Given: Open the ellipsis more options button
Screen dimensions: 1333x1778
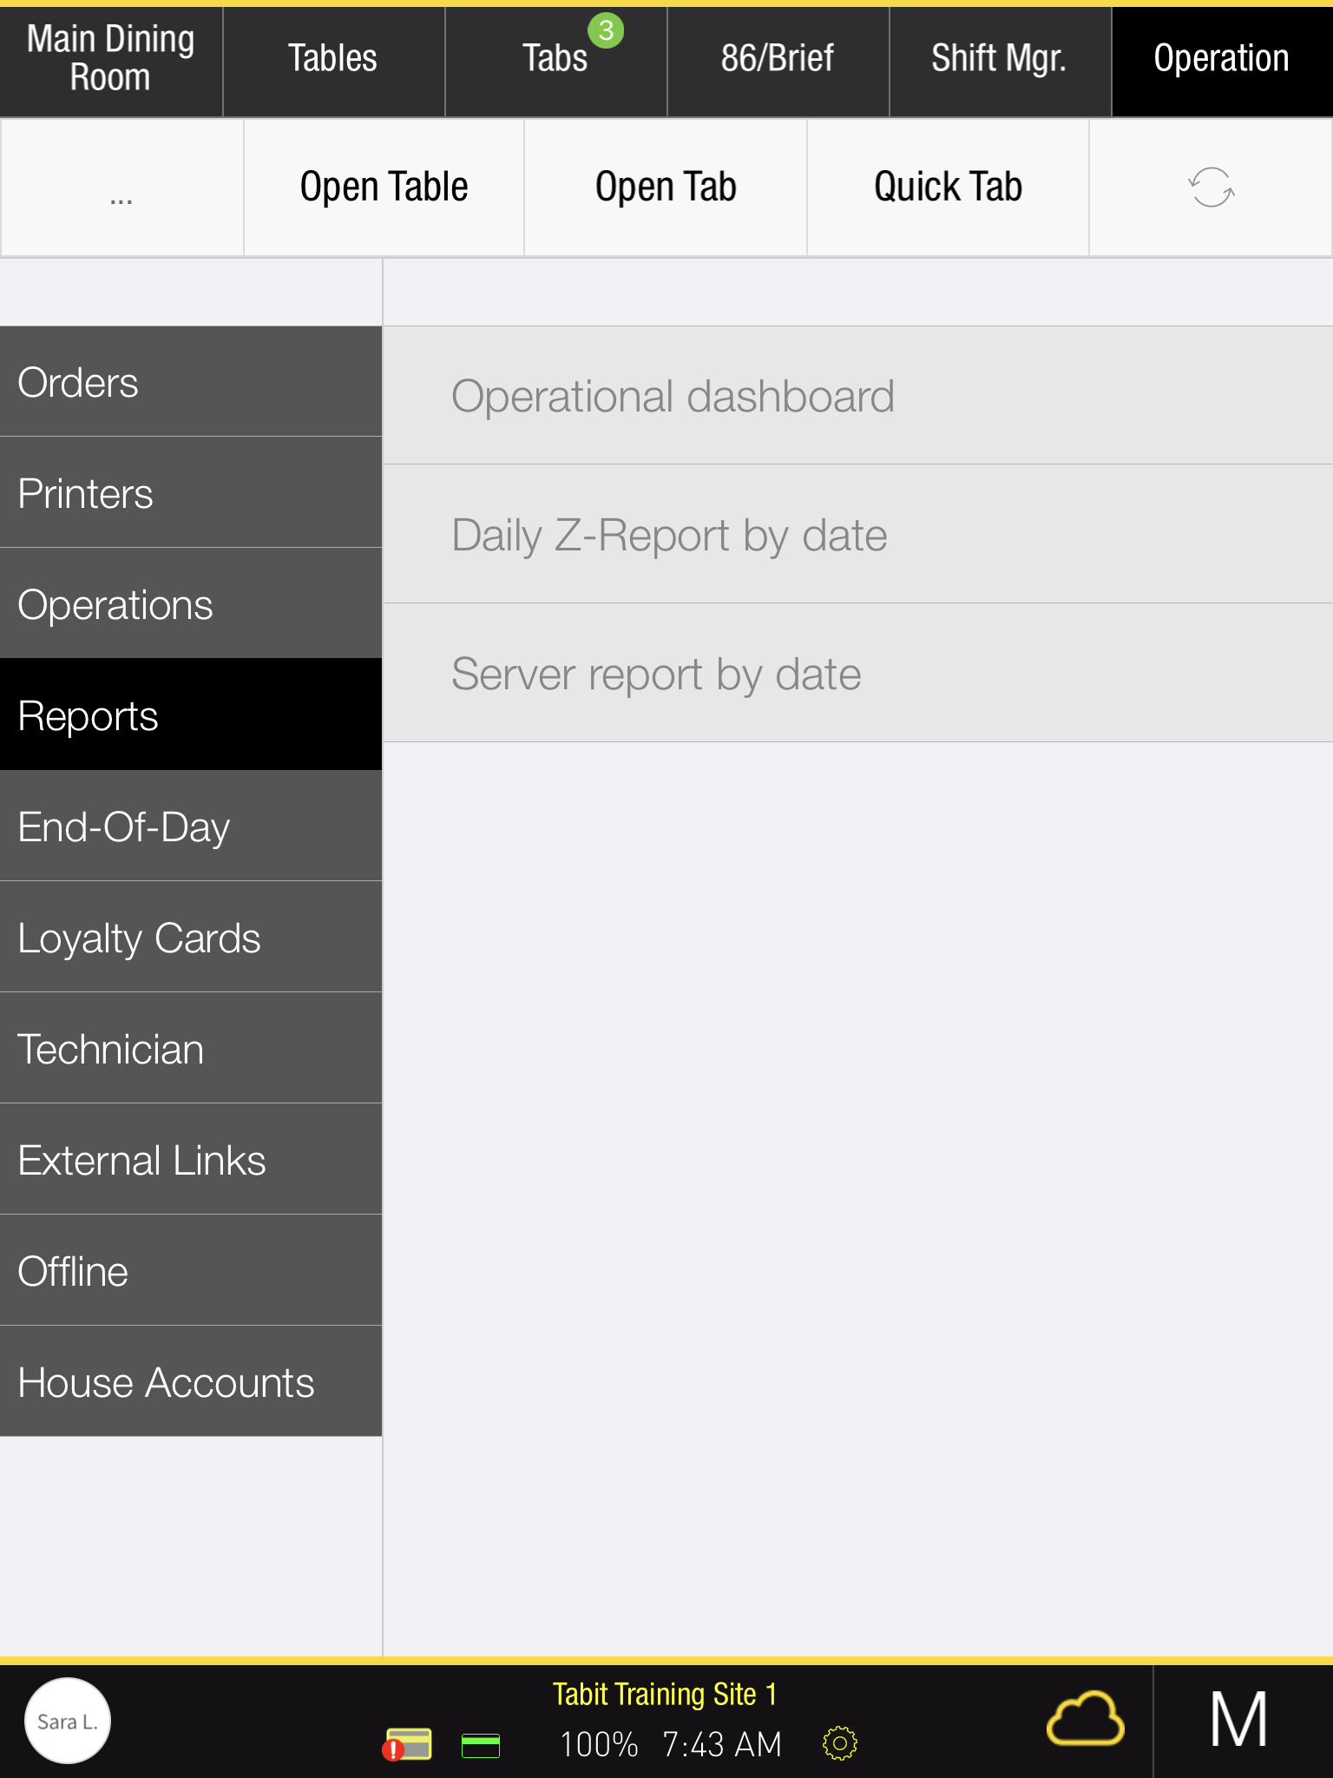Looking at the screenshot, I should click(121, 188).
